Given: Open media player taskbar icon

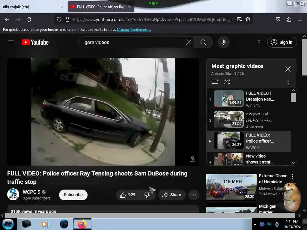Looking at the screenshot, I should click(x=44, y=224).
